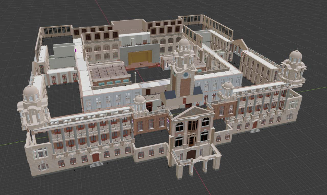Click the steps below the left wing's front door

point(97,164)
